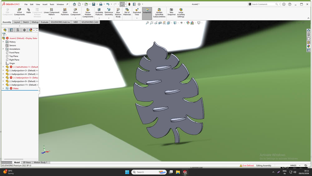The height and width of the screenshot is (176, 312).
Task: Click the Section View icon
Action: pos(160,23)
